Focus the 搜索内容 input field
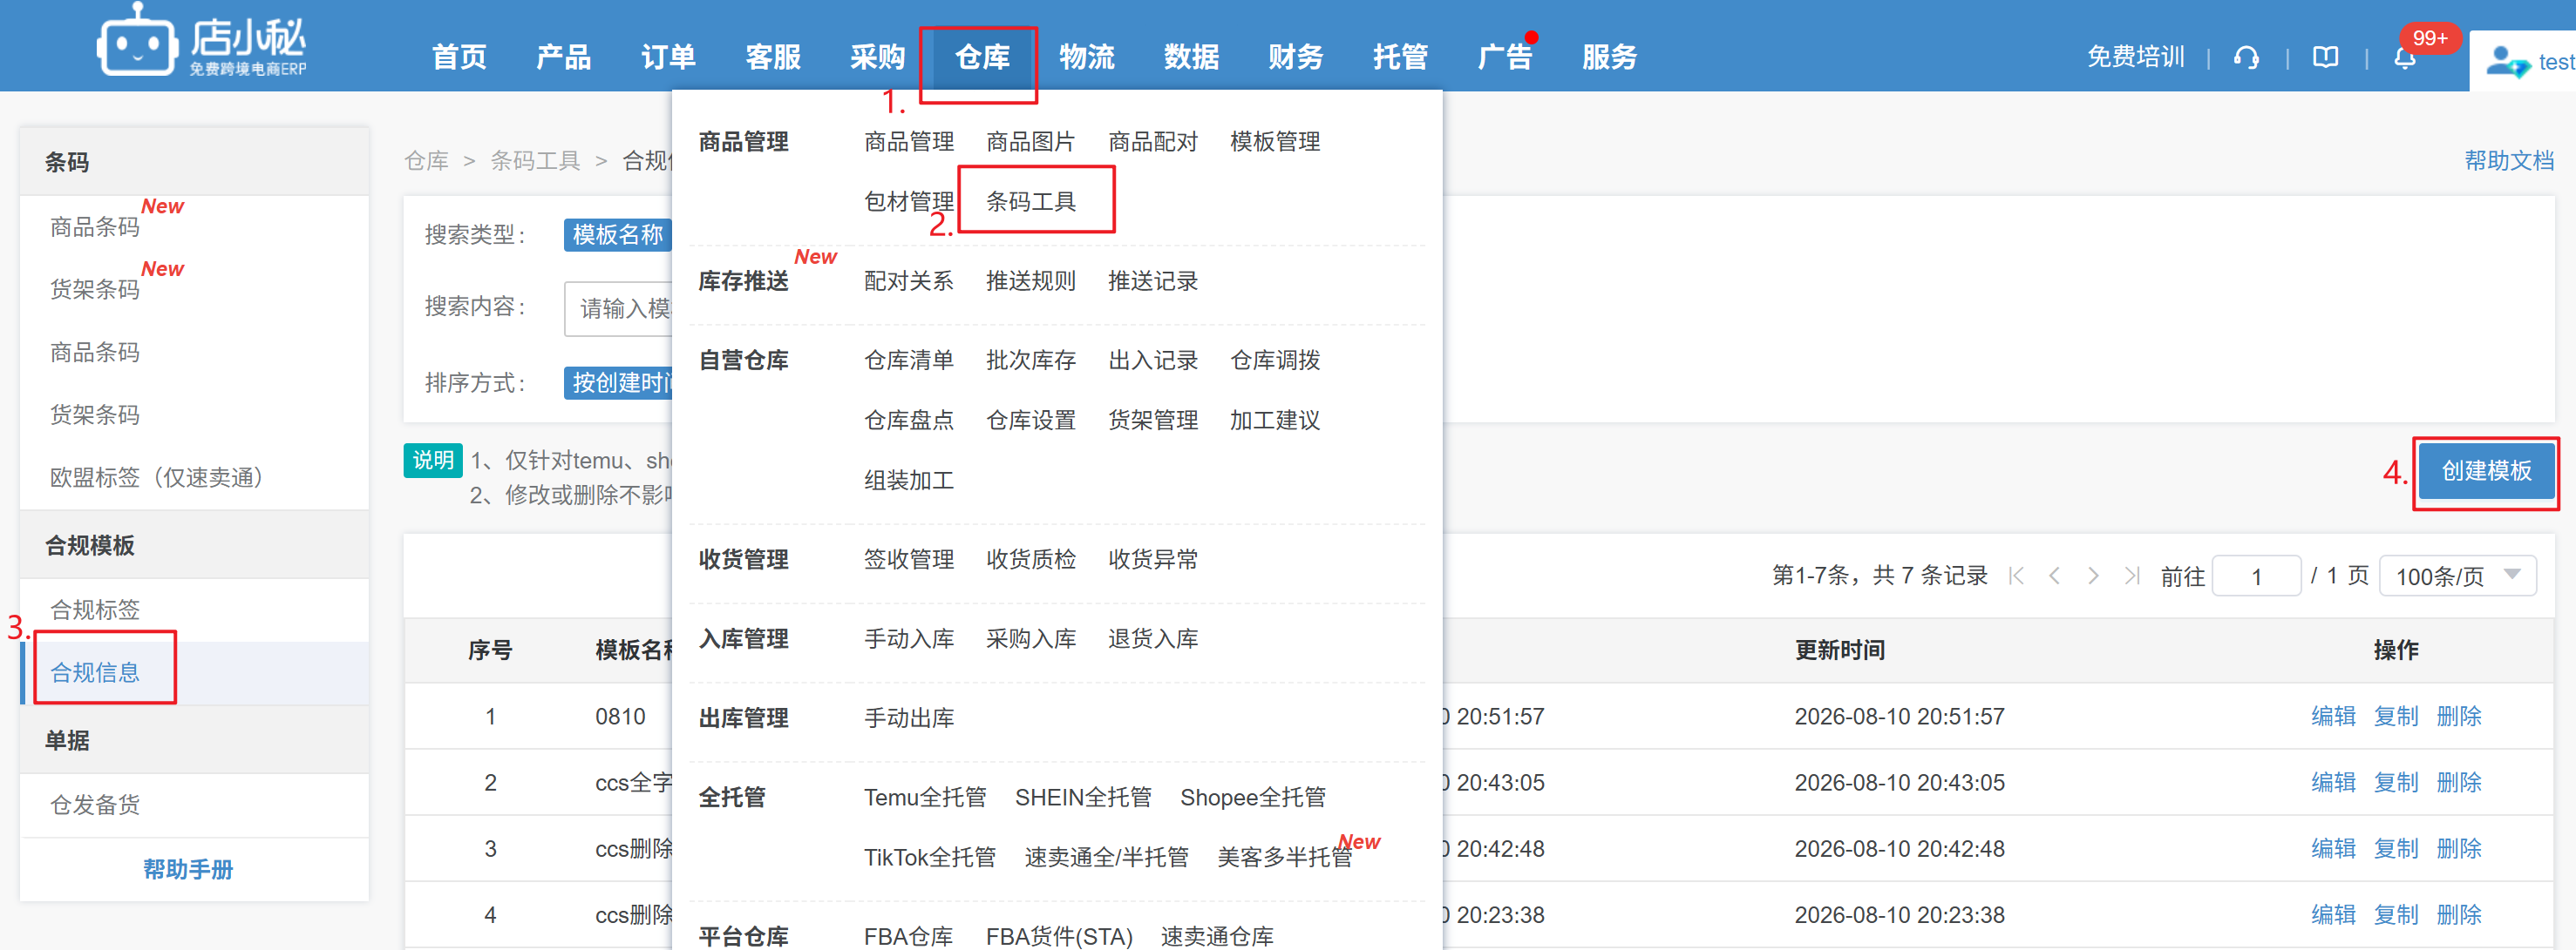This screenshot has width=2576, height=950. click(618, 308)
